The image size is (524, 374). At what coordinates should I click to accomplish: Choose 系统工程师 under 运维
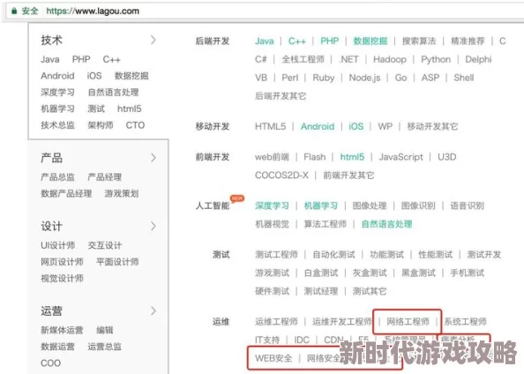[x=465, y=322]
